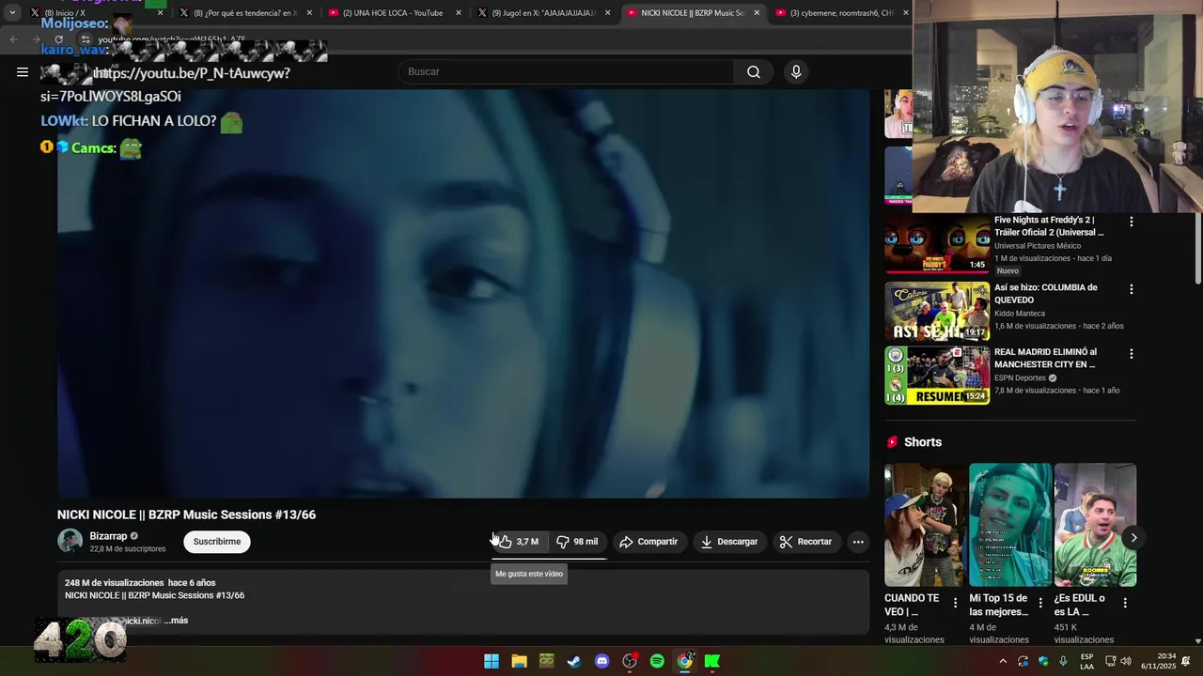Open the YouTube hamburger guide menu
This screenshot has width=1203, height=676.
click(x=23, y=71)
